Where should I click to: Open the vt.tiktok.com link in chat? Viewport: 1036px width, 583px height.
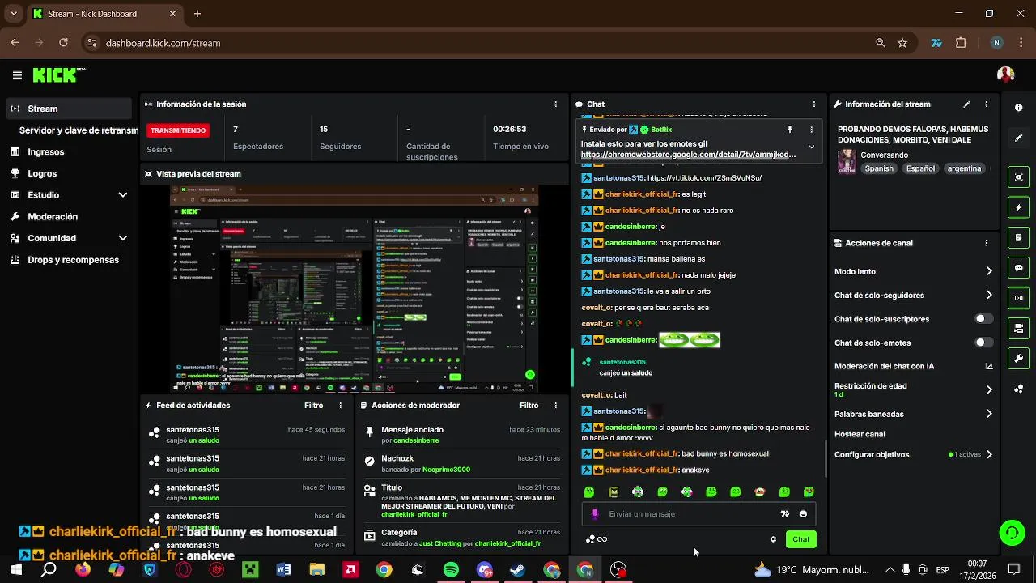point(704,178)
